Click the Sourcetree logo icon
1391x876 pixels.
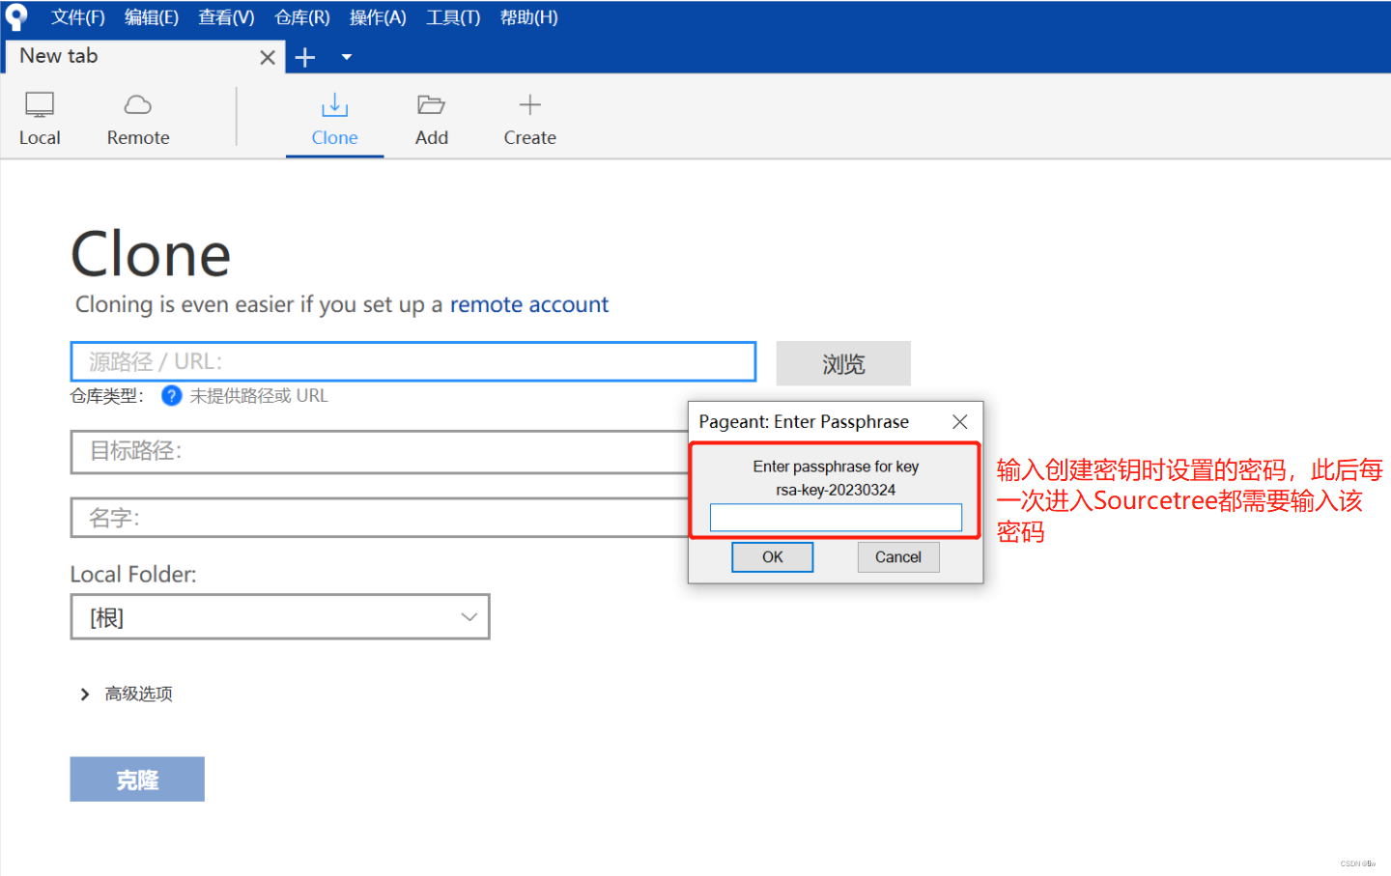[16, 17]
